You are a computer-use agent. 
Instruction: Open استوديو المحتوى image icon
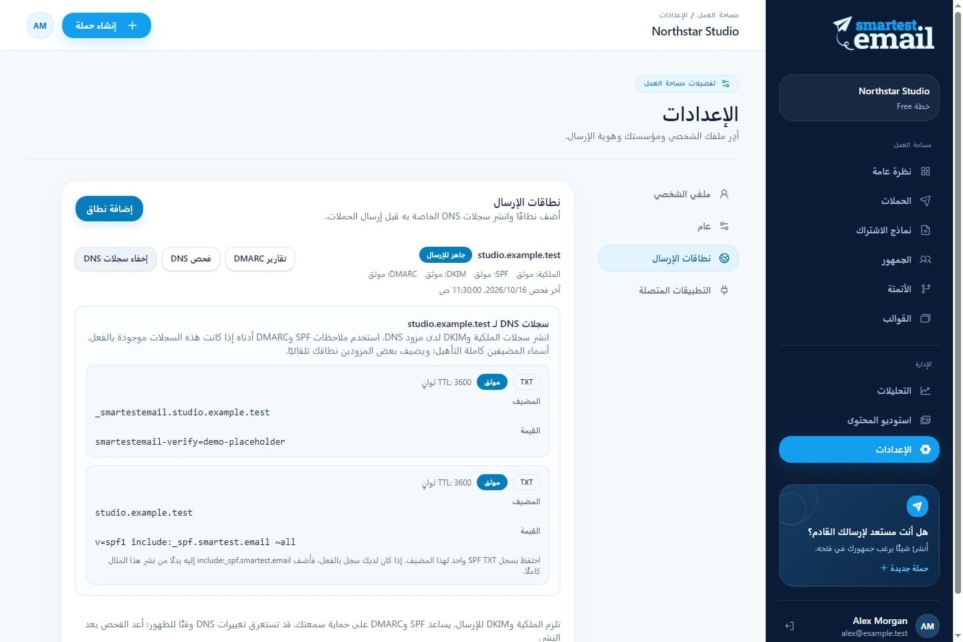click(926, 420)
